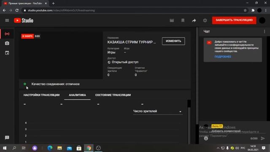
Task: Open the Подробнее link in chat
Action: coord(223,57)
